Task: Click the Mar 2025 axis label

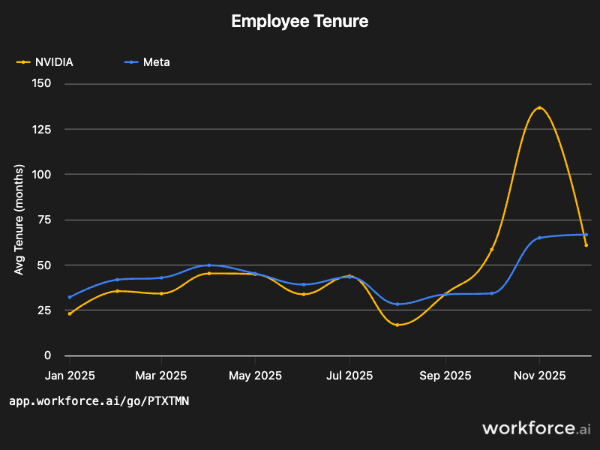Action: [x=161, y=376]
